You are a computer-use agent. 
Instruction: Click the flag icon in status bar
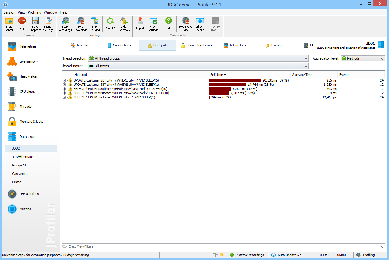click(x=222, y=255)
